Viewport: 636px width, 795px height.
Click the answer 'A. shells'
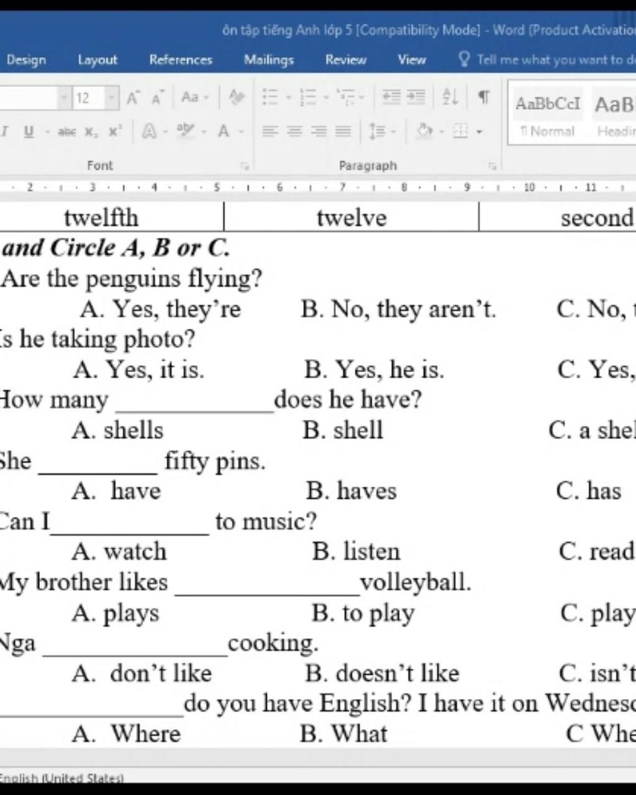pos(117,430)
